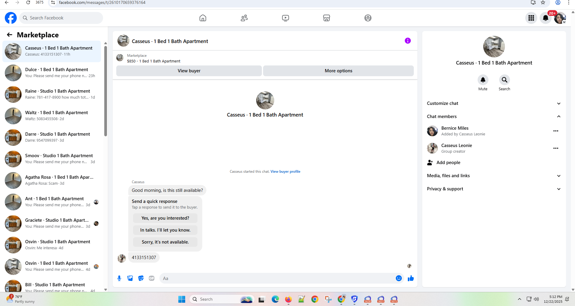Click the More options button
The image size is (575, 306).
pos(339,71)
